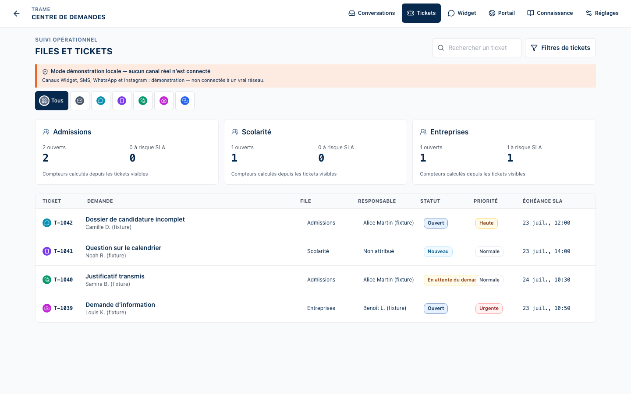Open the Conversations tab

coord(372,13)
